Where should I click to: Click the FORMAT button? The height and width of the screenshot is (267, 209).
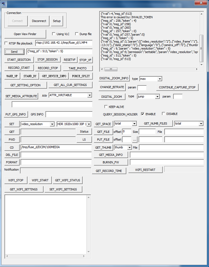pos(12,163)
